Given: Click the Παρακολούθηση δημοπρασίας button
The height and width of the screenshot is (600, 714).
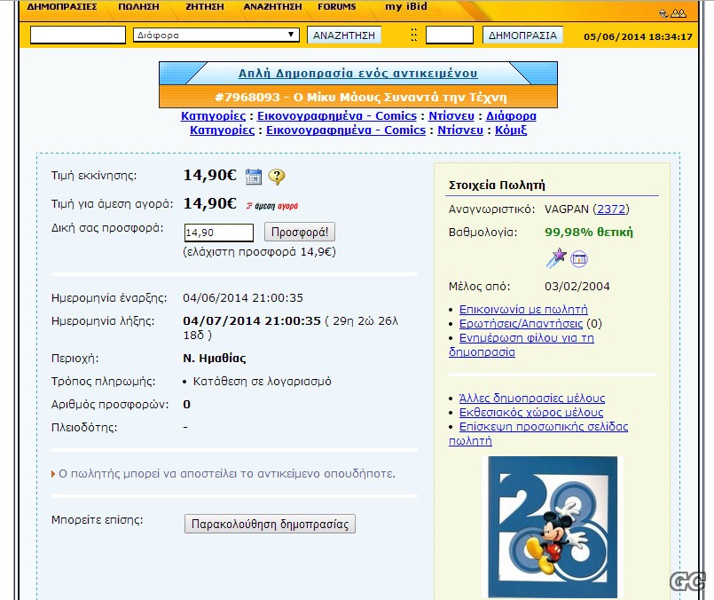Looking at the screenshot, I should (x=270, y=524).
